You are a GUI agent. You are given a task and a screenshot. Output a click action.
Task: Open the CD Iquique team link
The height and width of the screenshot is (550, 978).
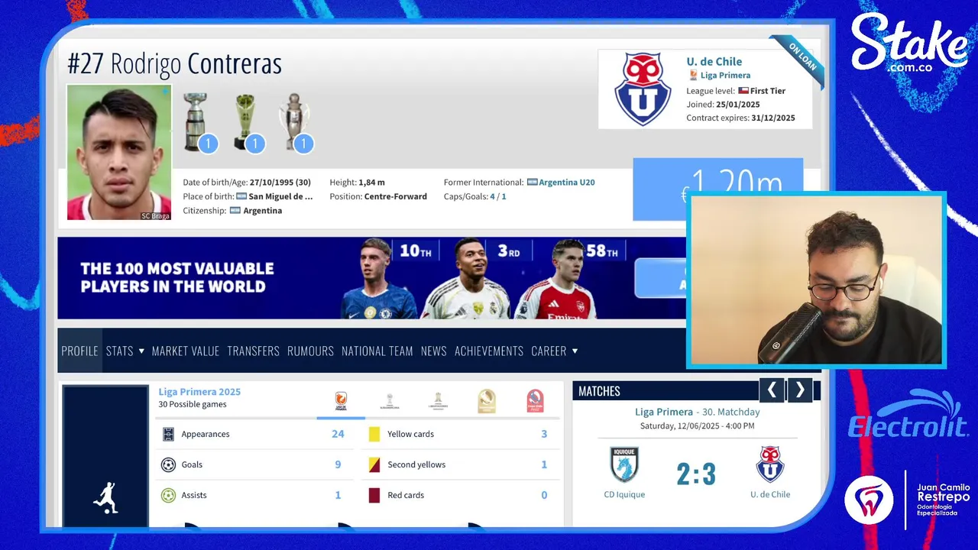624,495
